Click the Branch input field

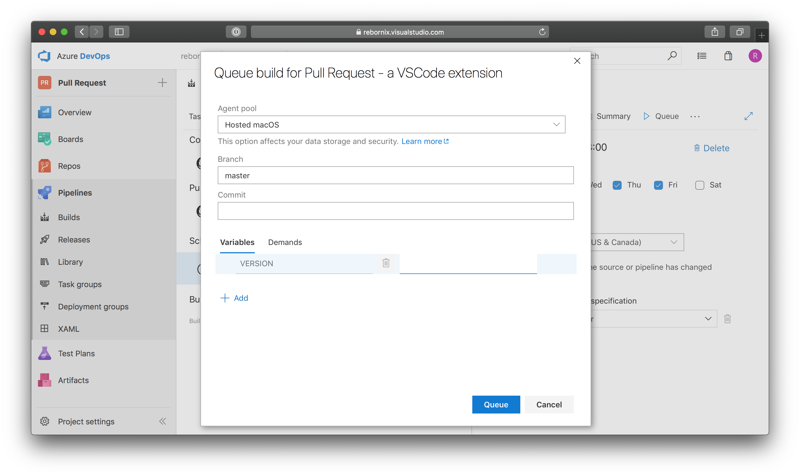coord(395,175)
